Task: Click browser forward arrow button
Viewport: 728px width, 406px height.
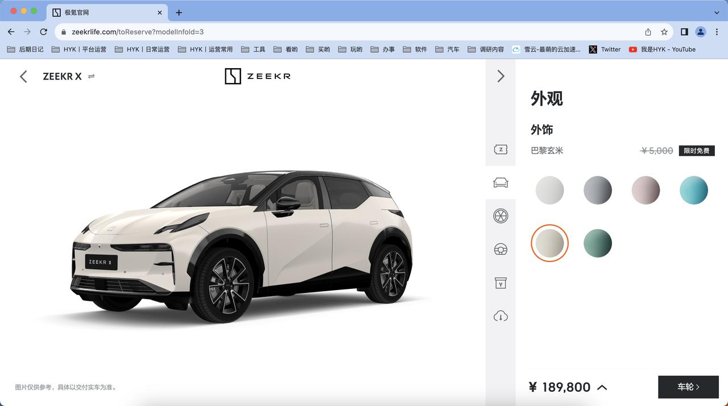Action: coord(27,32)
